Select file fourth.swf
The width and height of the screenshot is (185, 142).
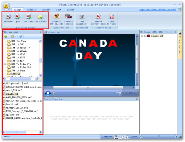[12, 104]
